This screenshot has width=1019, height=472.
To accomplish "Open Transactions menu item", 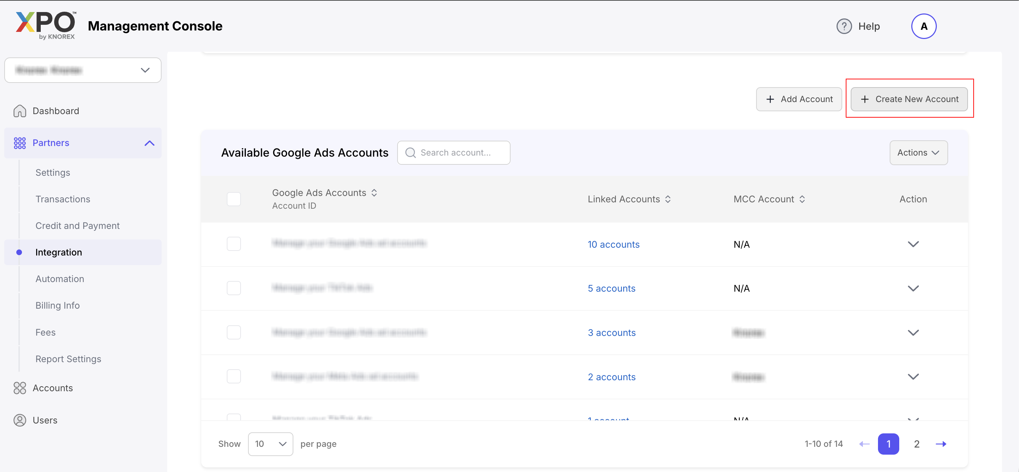I will [63, 199].
